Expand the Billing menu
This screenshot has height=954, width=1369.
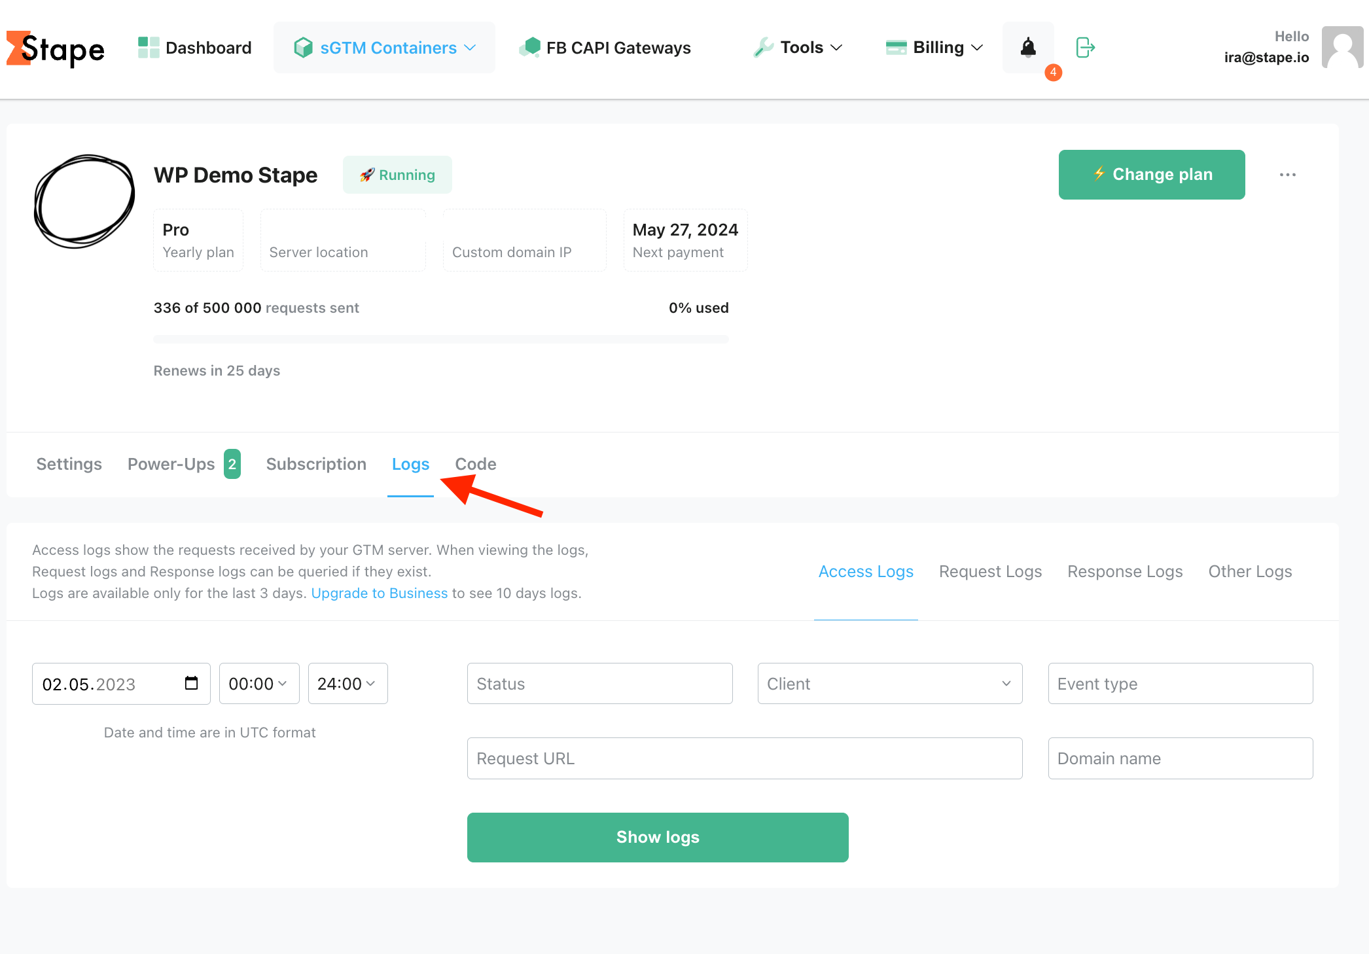[934, 47]
